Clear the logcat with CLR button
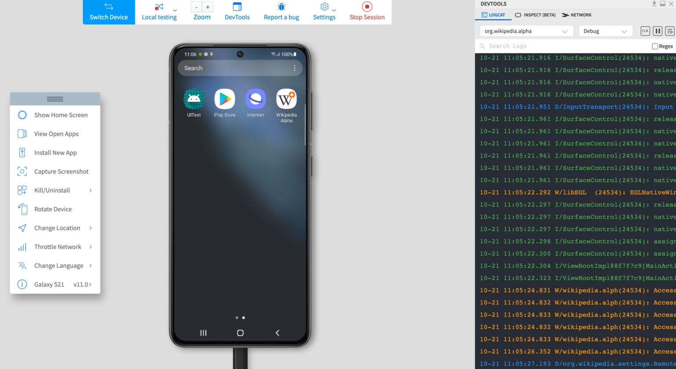 (645, 31)
